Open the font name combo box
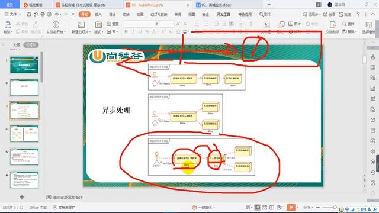Viewport: 379px width, 213px height. tap(139, 24)
